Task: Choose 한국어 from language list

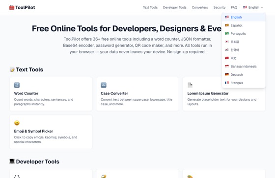Action: click(244, 50)
